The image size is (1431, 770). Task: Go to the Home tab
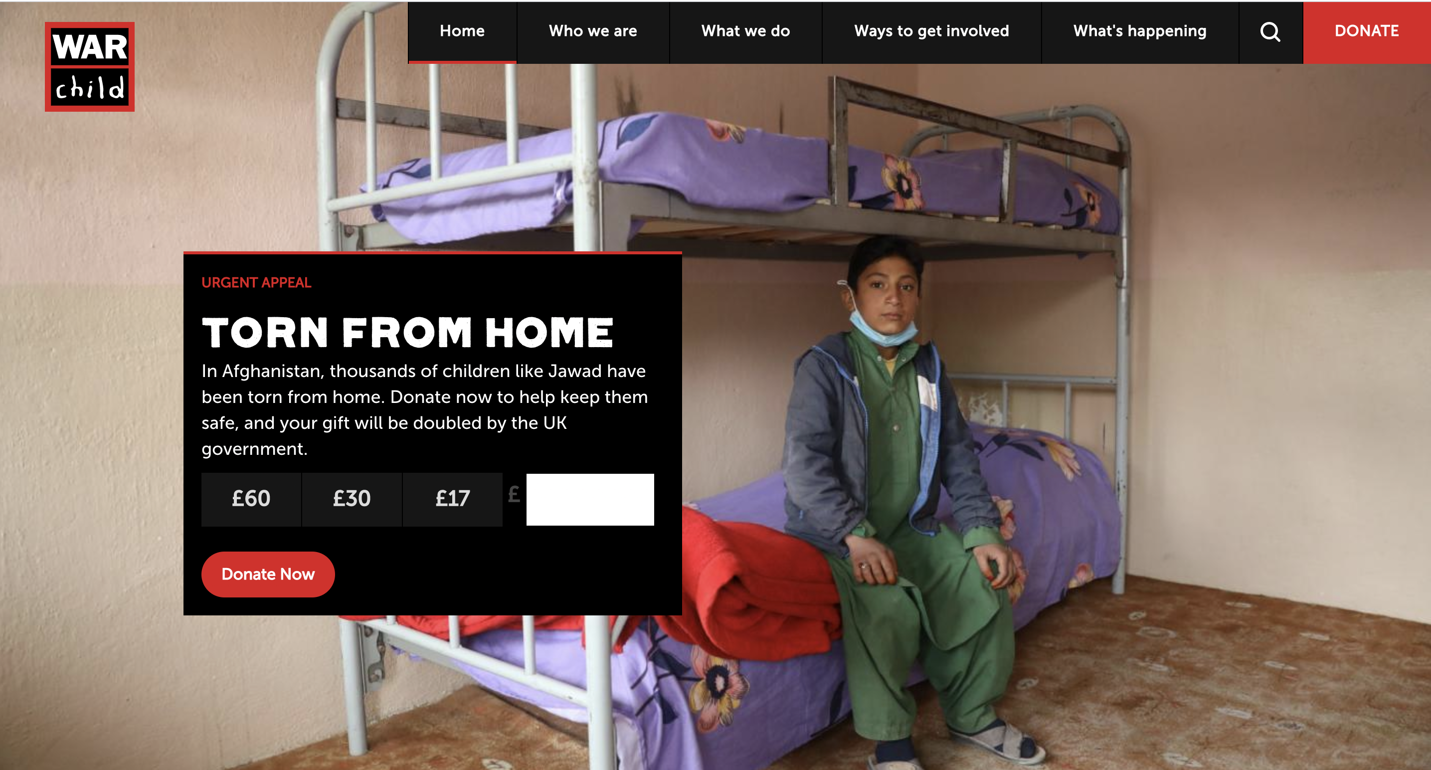462,32
